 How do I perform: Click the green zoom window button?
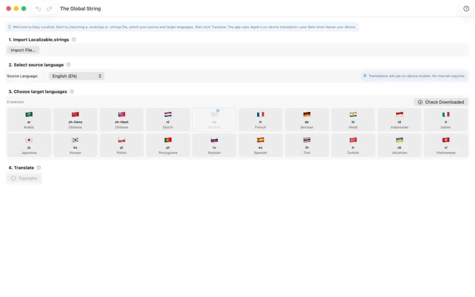point(24,8)
